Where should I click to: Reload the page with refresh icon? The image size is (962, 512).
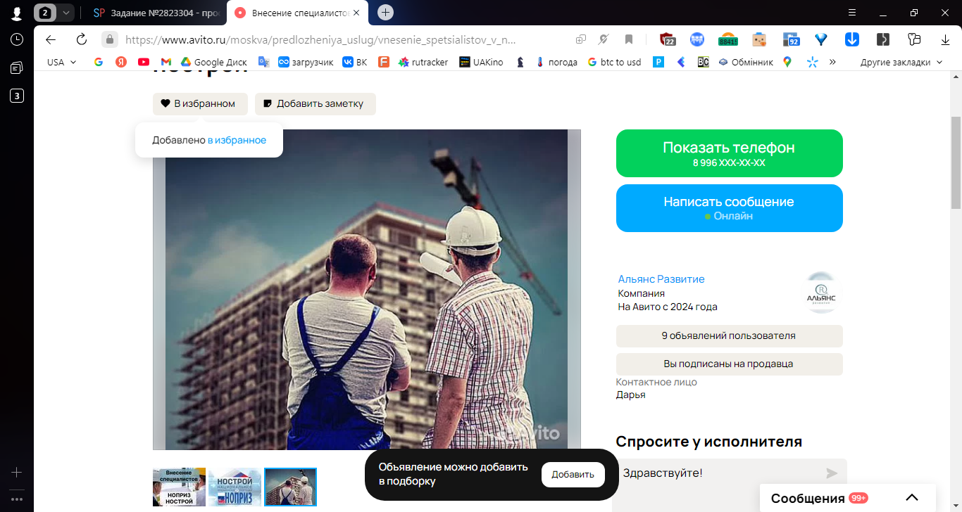(x=82, y=39)
